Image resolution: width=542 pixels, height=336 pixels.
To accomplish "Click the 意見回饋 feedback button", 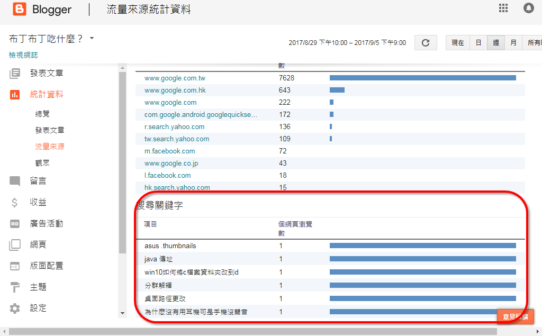I will pos(515,316).
